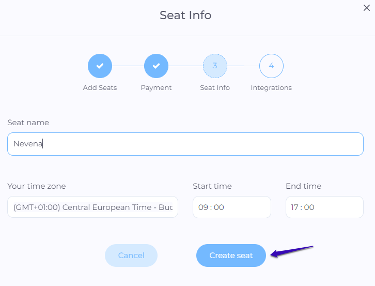Viewport: 375px width, 286px height.
Task: Click the Add Seats step label
Action: [x=100, y=88]
